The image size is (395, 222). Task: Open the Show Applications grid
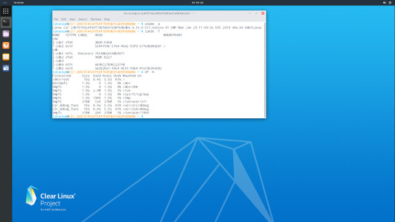[6, 11]
